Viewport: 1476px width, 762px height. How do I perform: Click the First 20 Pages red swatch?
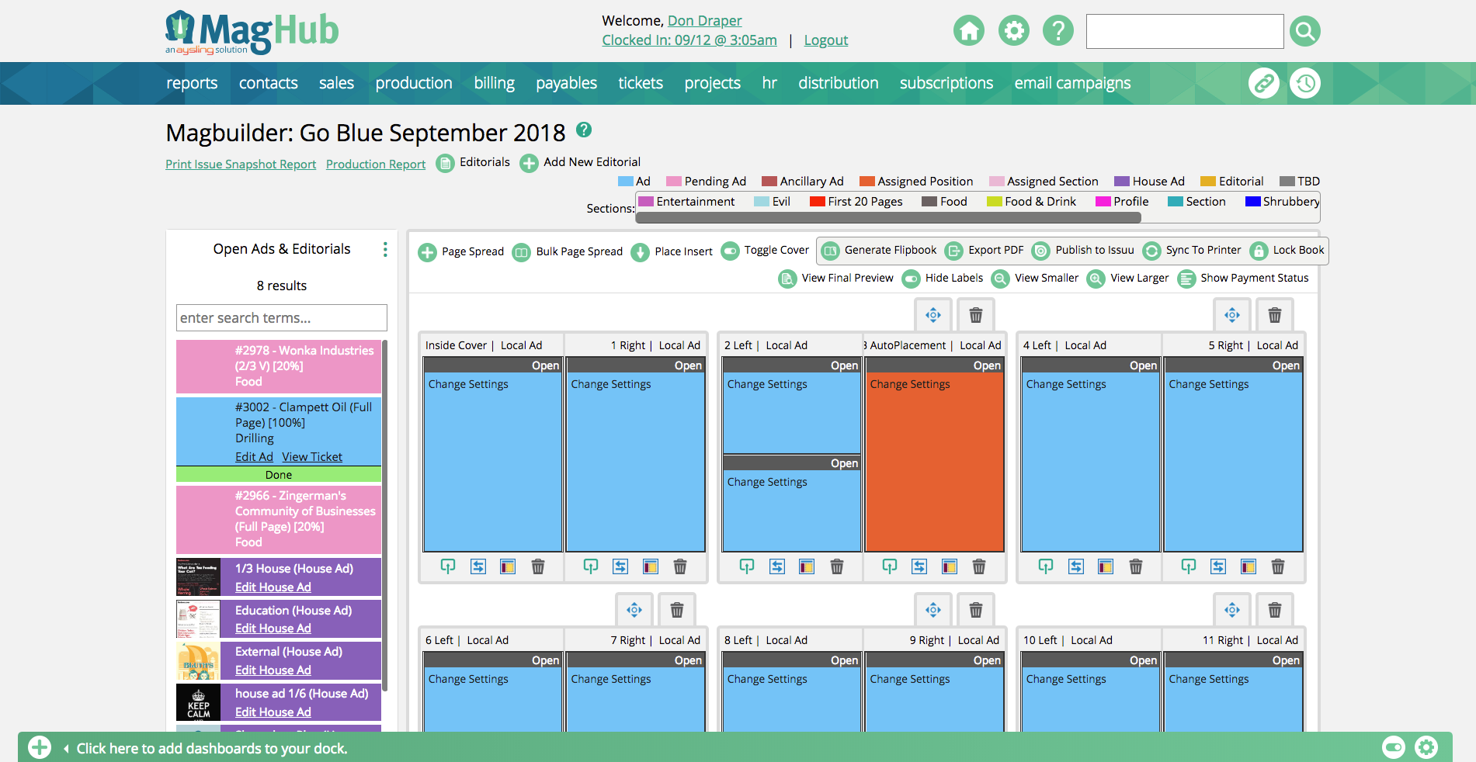click(x=817, y=202)
